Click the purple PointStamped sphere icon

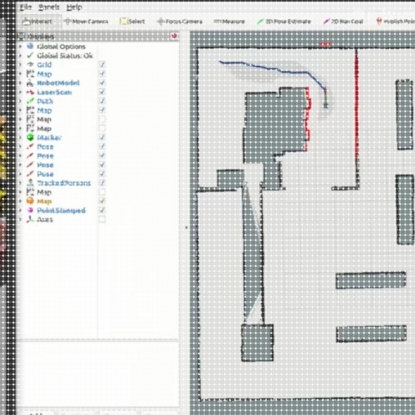pyautogui.click(x=30, y=210)
